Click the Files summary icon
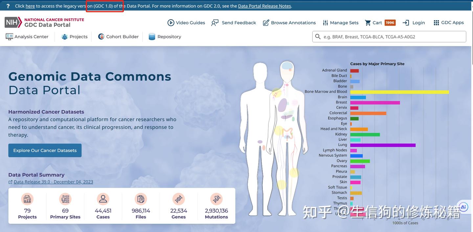This screenshot has width=473, height=232. point(141,198)
